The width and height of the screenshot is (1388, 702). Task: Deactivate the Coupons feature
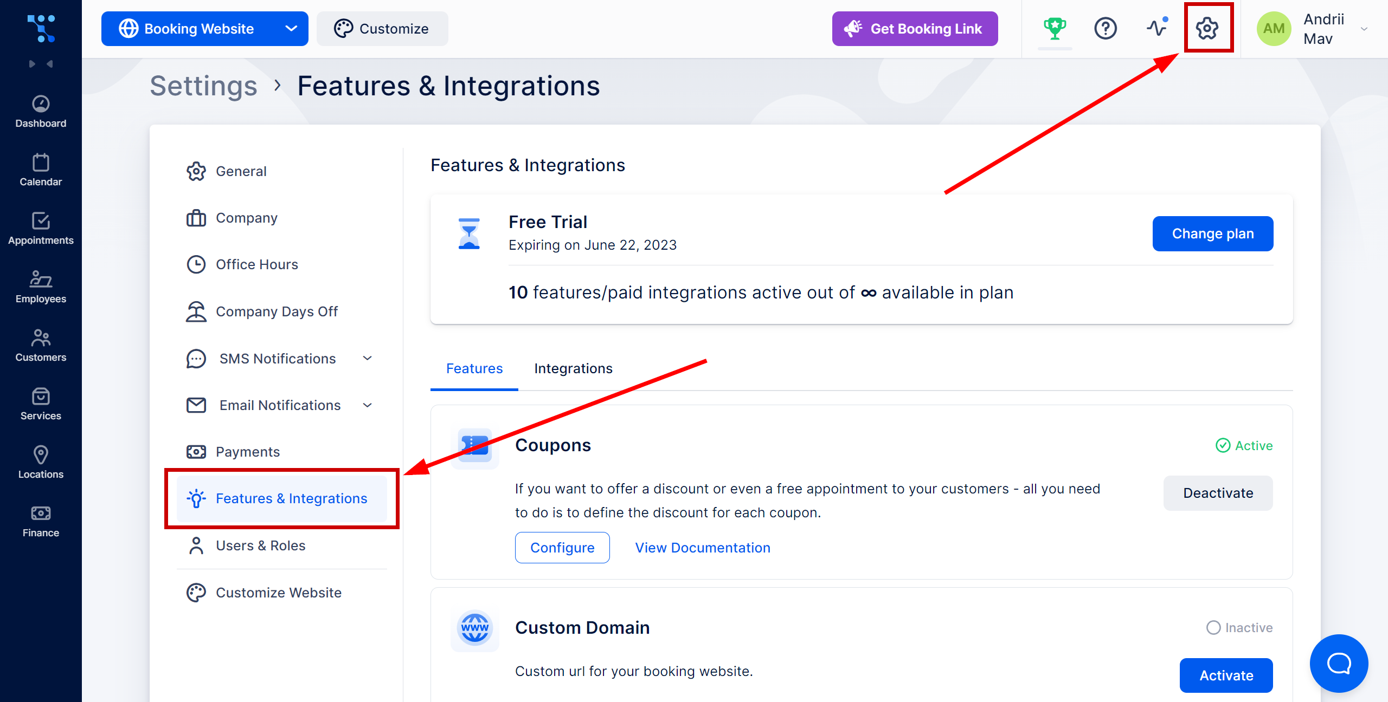coord(1218,493)
